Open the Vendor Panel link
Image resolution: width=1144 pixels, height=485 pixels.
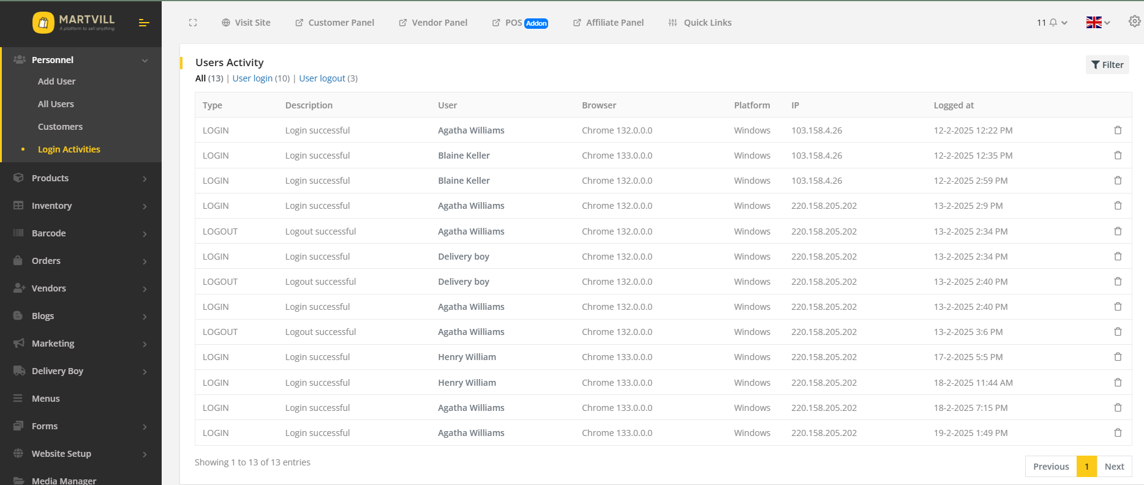coord(433,23)
